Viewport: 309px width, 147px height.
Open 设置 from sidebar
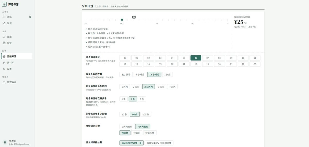point(17,69)
